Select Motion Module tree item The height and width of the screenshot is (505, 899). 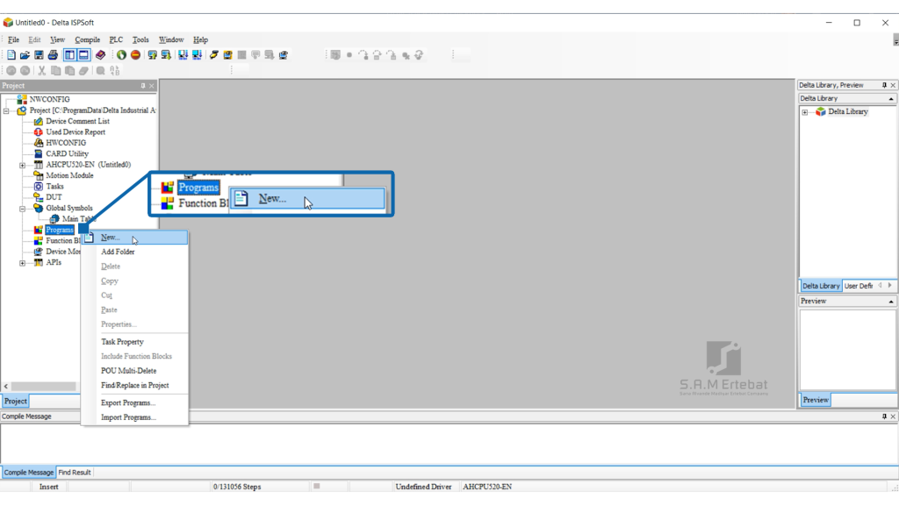(x=69, y=175)
